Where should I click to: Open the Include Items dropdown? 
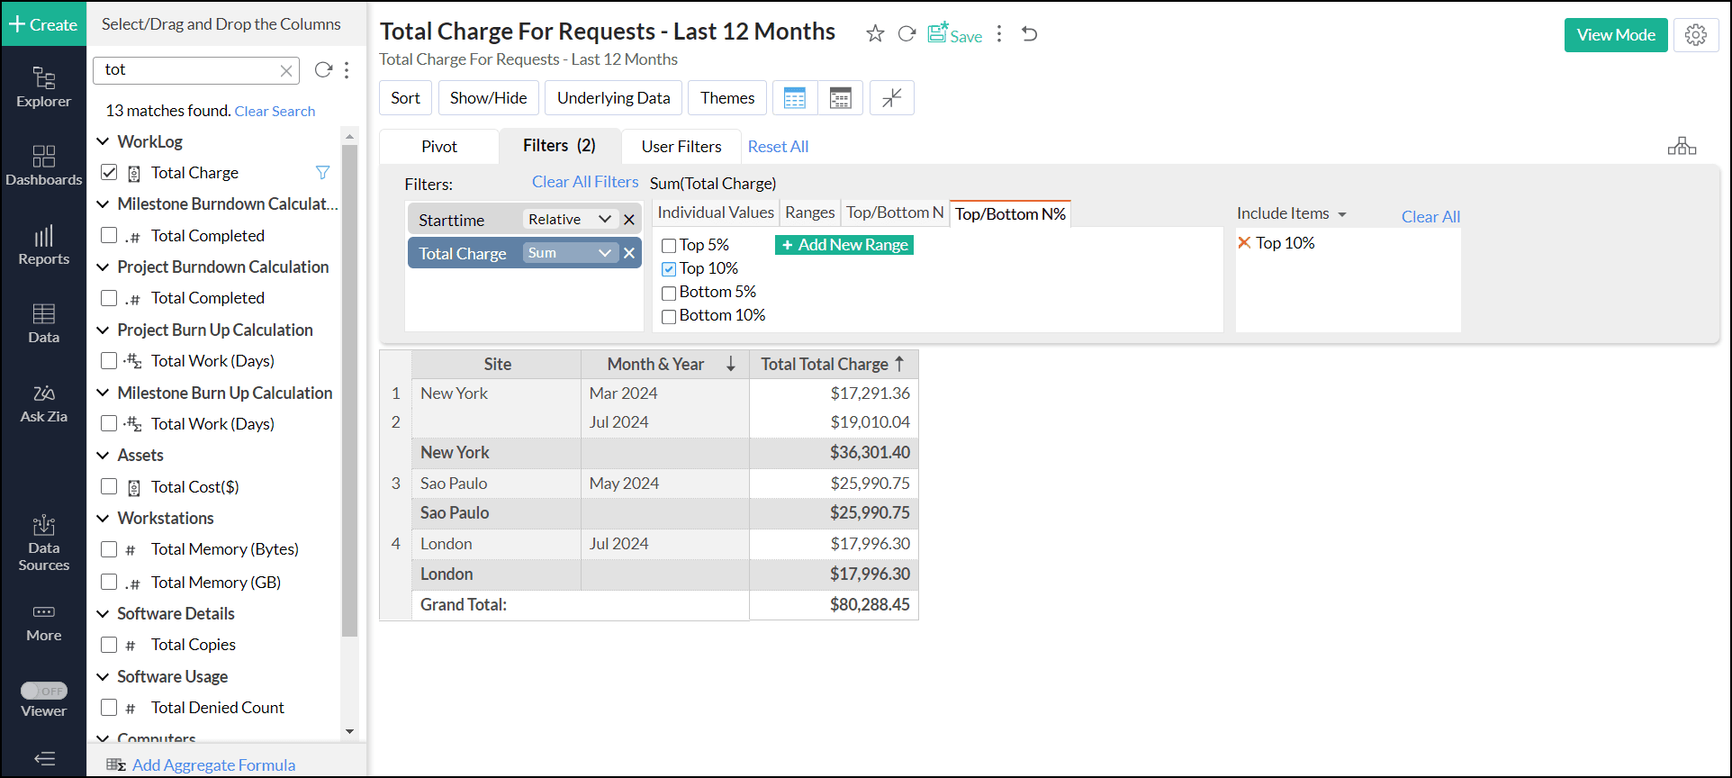[1291, 214]
